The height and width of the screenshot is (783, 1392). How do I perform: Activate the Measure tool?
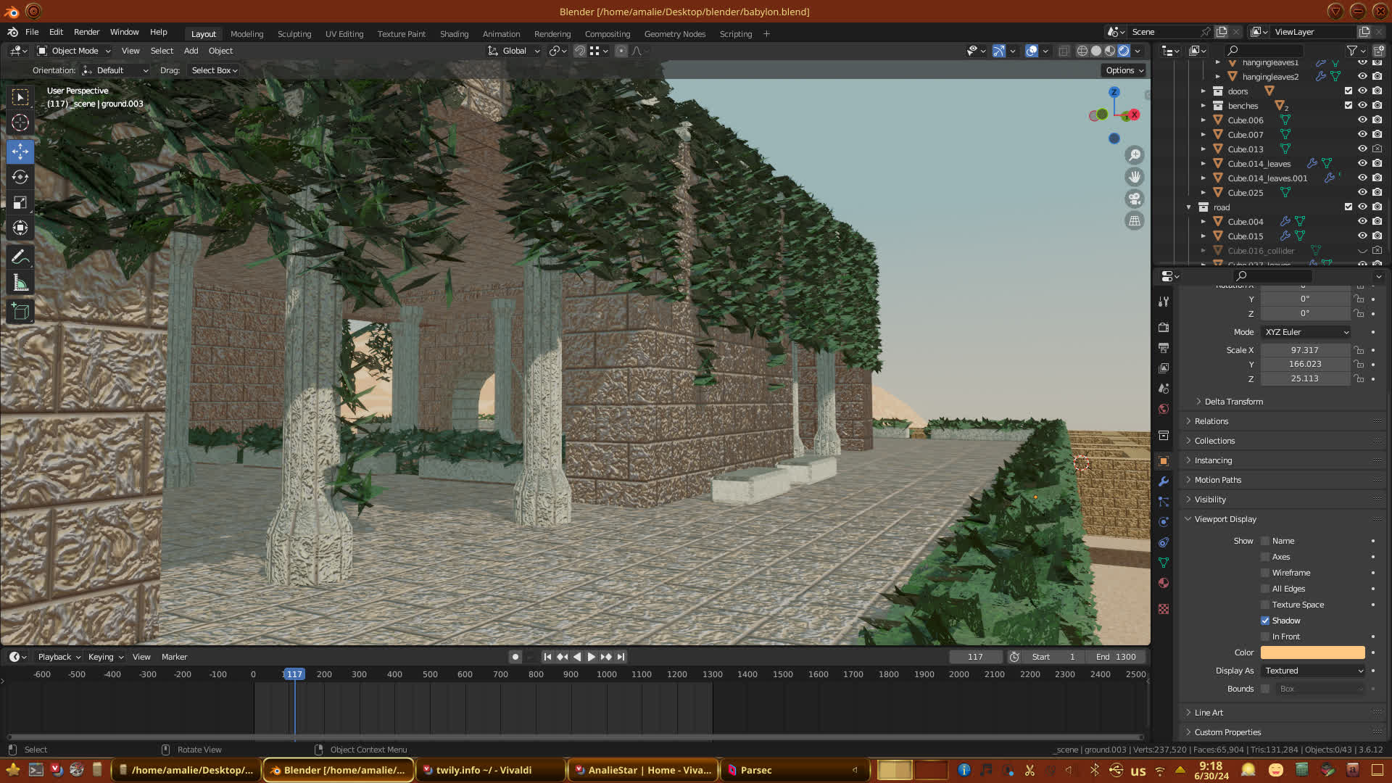20,283
